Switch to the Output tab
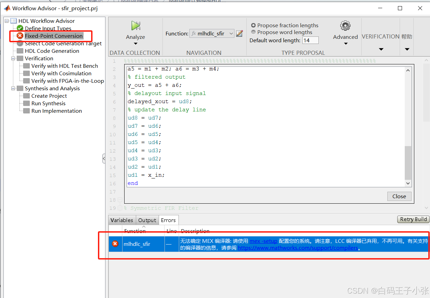This screenshot has height=298, width=430. tap(147, 220)
